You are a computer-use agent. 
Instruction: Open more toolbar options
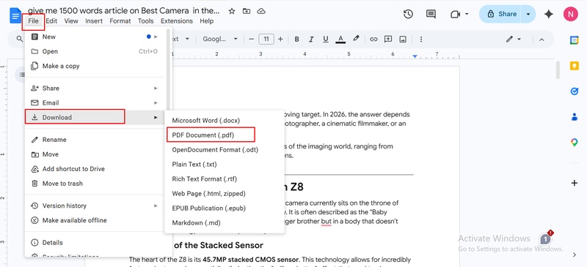tap(421, 39)
